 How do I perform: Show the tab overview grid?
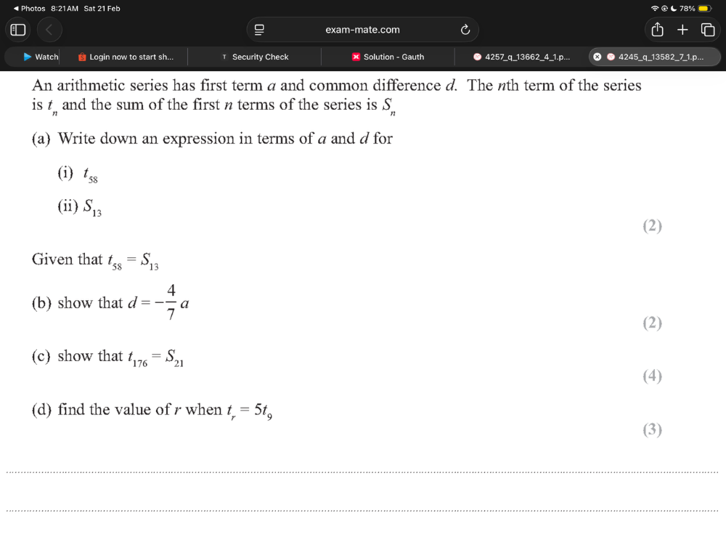(708, 29)
